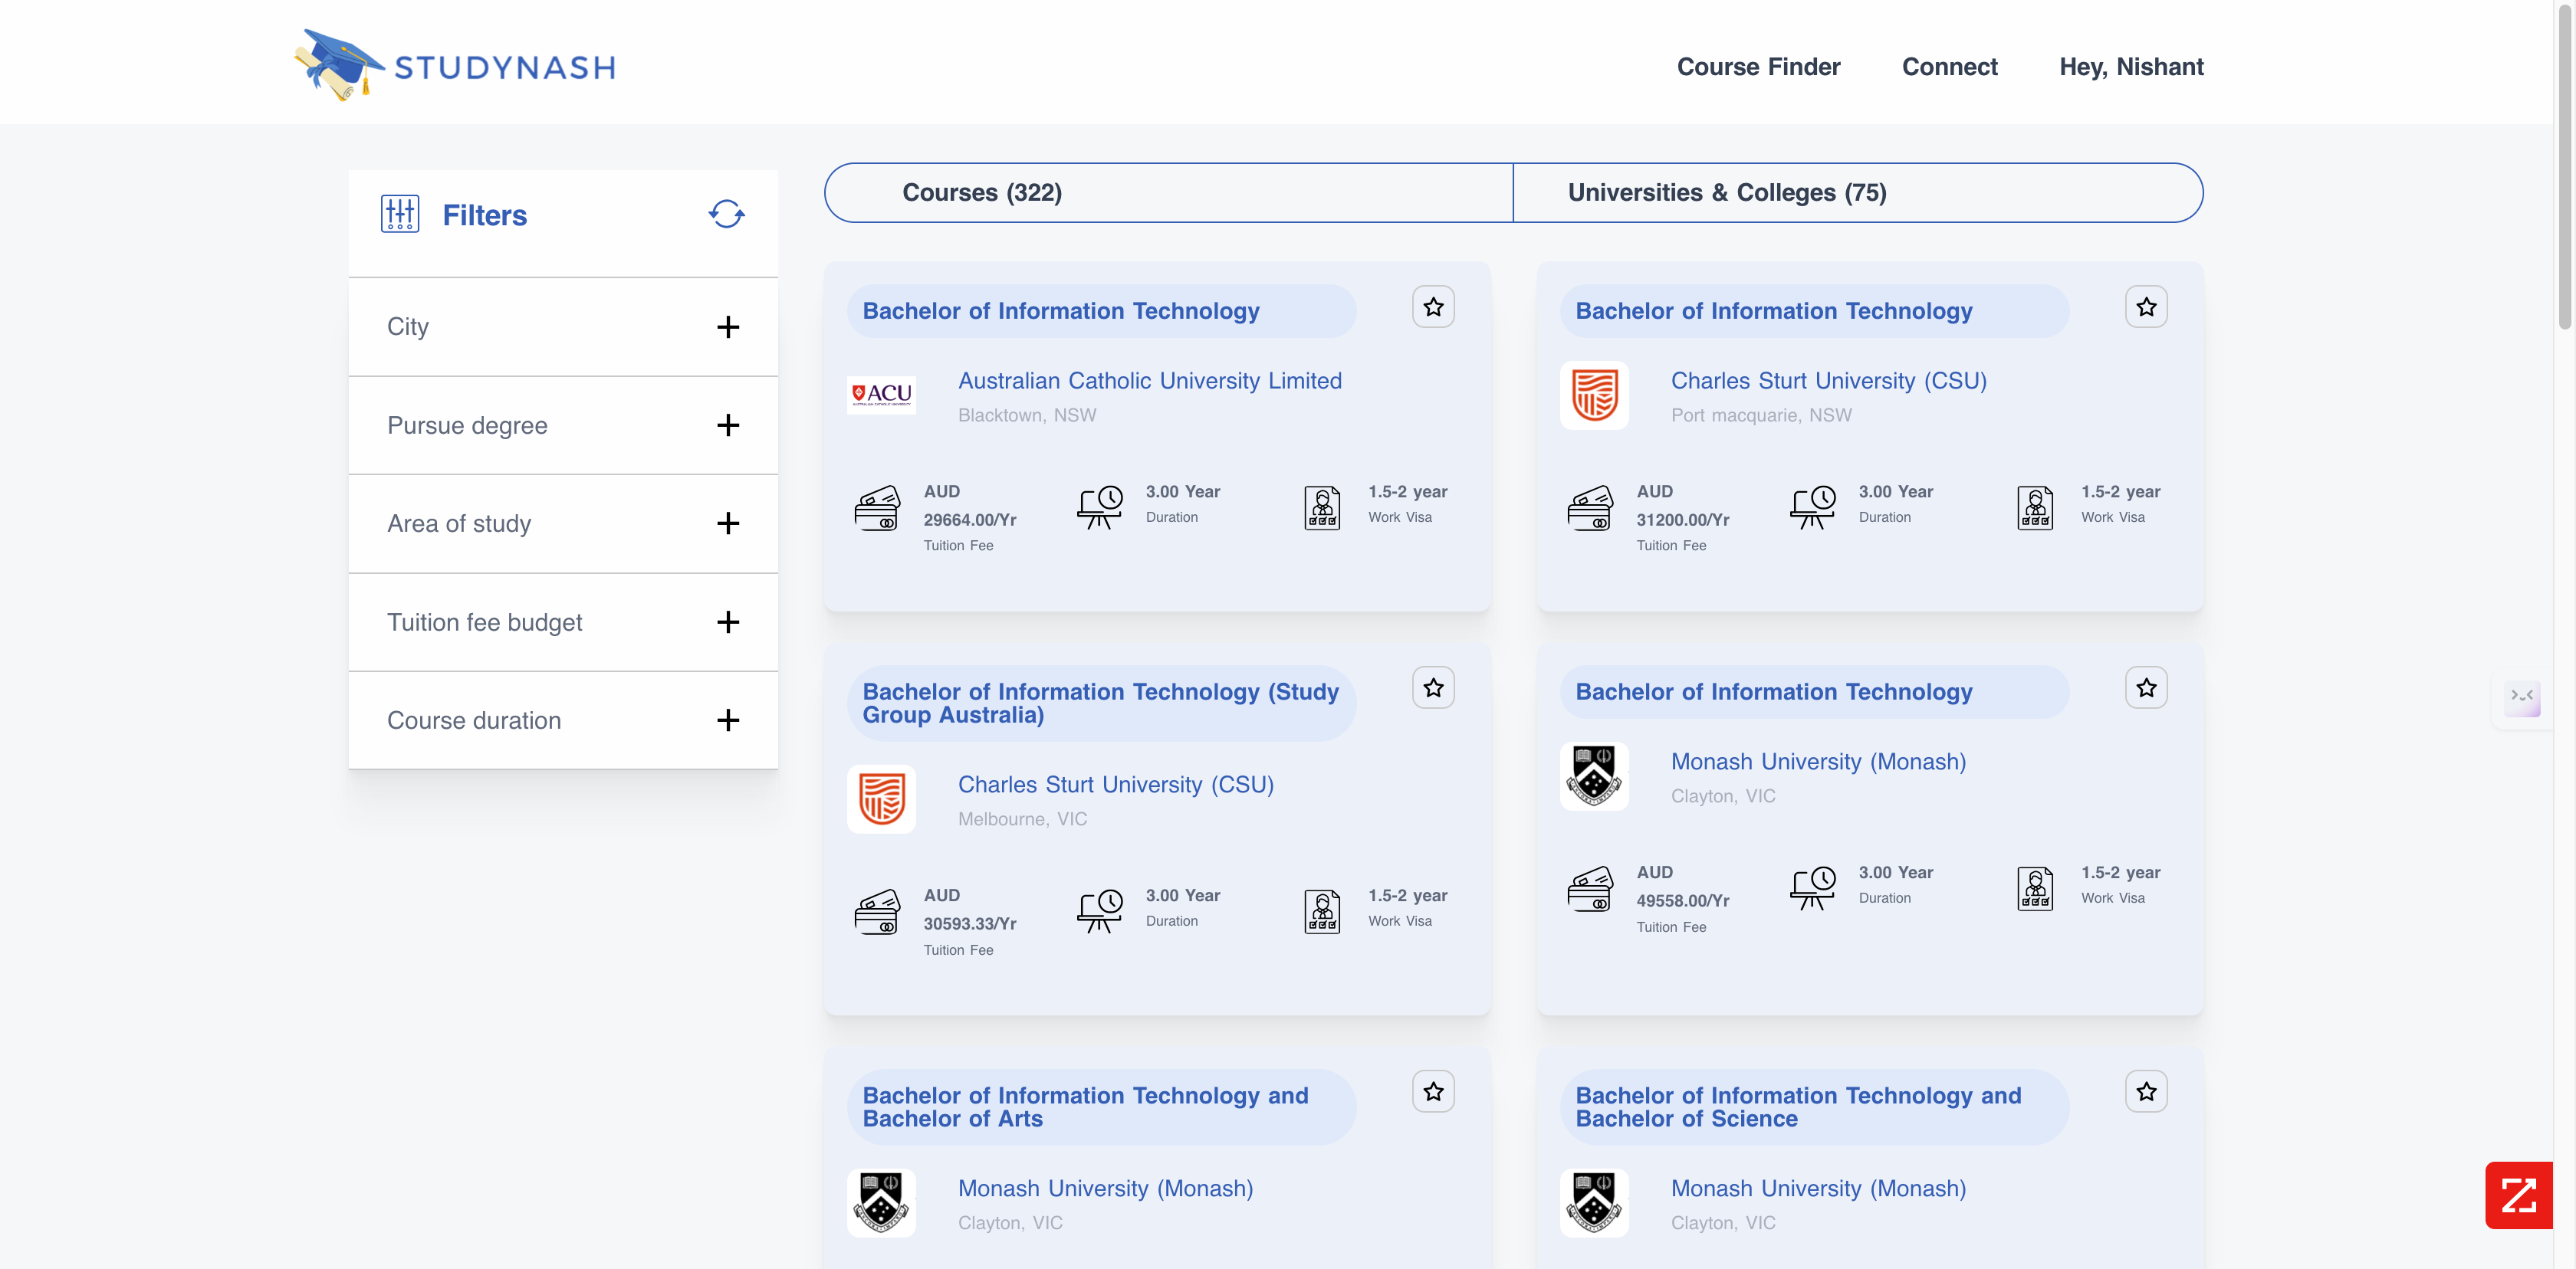2576x1269 pixels.
Task: Open Bachelor of Information Technology and Bachelor of Science
Action: (x=1798, y=1106)
